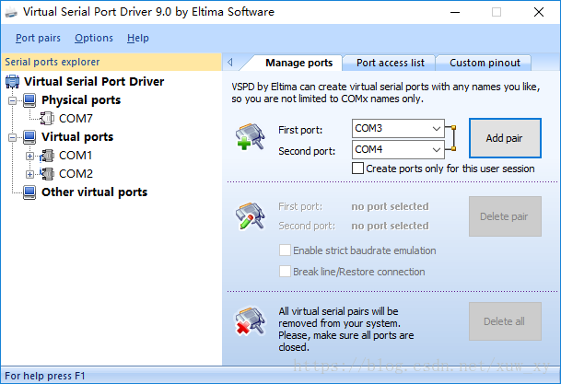Viewport: 561px width, 384px height.
Task: Open the First port COM3 dropdown
Action: click(x=436, y=129)
